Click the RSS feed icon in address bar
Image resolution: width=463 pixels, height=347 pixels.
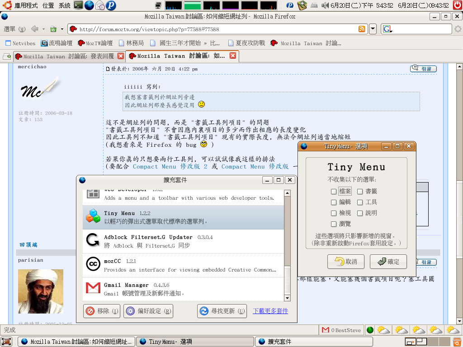coord(362,29)
